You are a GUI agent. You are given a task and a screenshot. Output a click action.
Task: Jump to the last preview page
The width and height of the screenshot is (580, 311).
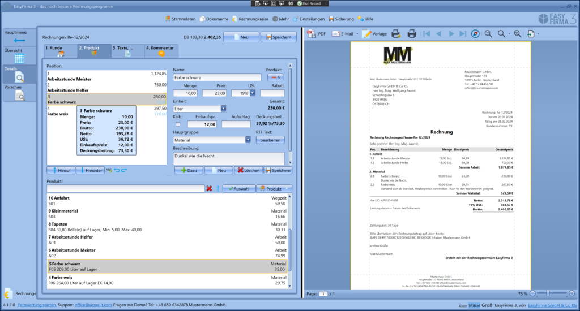463,34
